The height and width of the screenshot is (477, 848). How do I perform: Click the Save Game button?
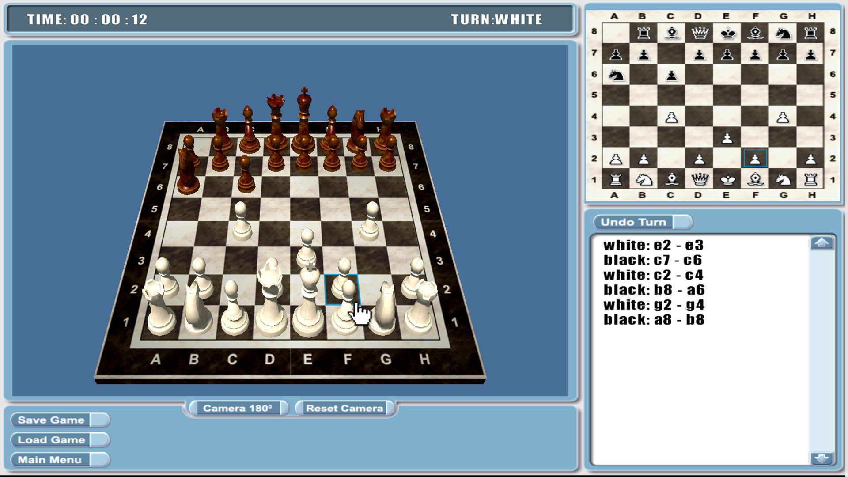coord(50,420)
